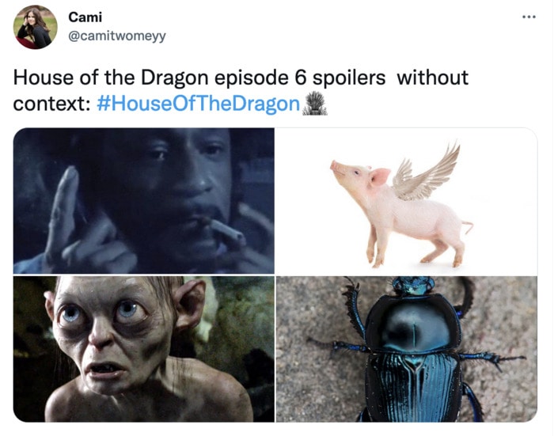Click the word 'context:' in tweet text
Image resolution: width=554 pixels, height=436 pixels.
51,104
